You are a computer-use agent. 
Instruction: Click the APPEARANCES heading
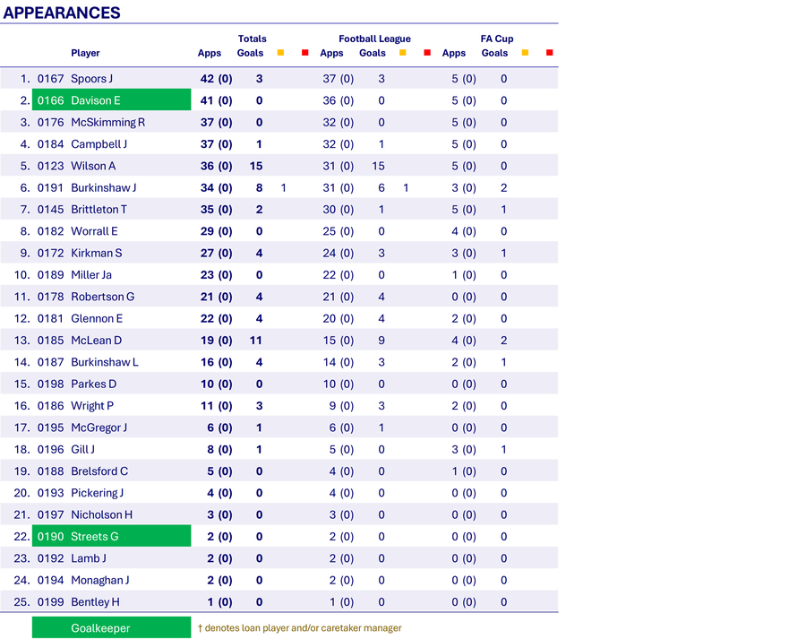pos(62,13)
